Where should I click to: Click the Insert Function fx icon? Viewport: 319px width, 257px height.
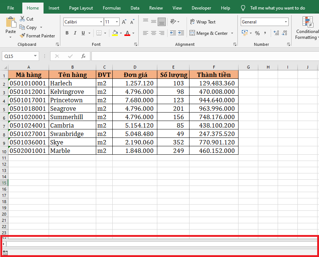pos(83,56)
